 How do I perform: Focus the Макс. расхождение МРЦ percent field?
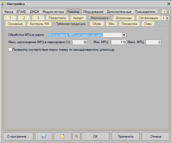[x=80, y=42]
